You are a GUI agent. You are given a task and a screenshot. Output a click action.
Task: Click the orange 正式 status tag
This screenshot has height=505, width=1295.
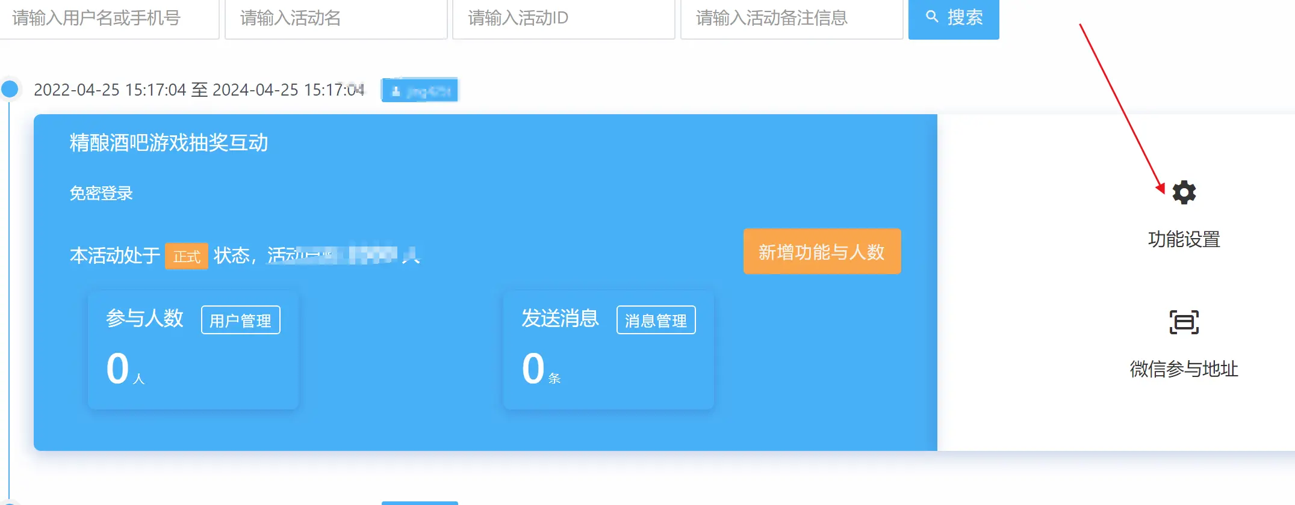pos(187,256)
